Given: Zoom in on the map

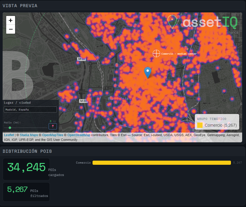Looking at the screenshot, I should tap(11, 20).
